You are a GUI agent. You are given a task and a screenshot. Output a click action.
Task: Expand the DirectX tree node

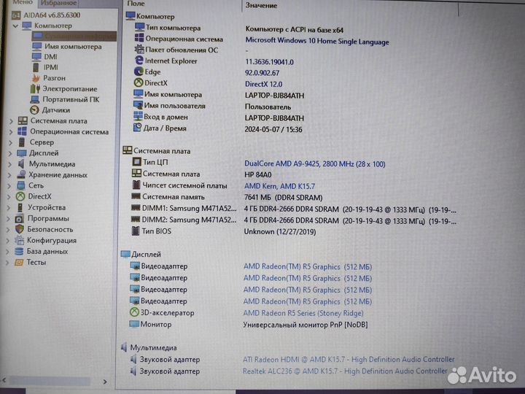tap(9, 197)
